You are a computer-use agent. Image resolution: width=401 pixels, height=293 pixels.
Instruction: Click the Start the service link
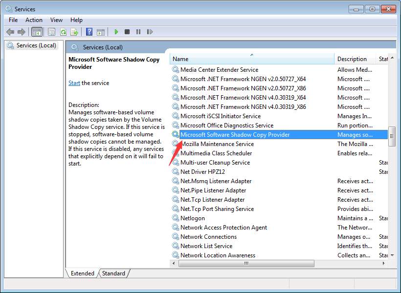click(x=74, y=83)
